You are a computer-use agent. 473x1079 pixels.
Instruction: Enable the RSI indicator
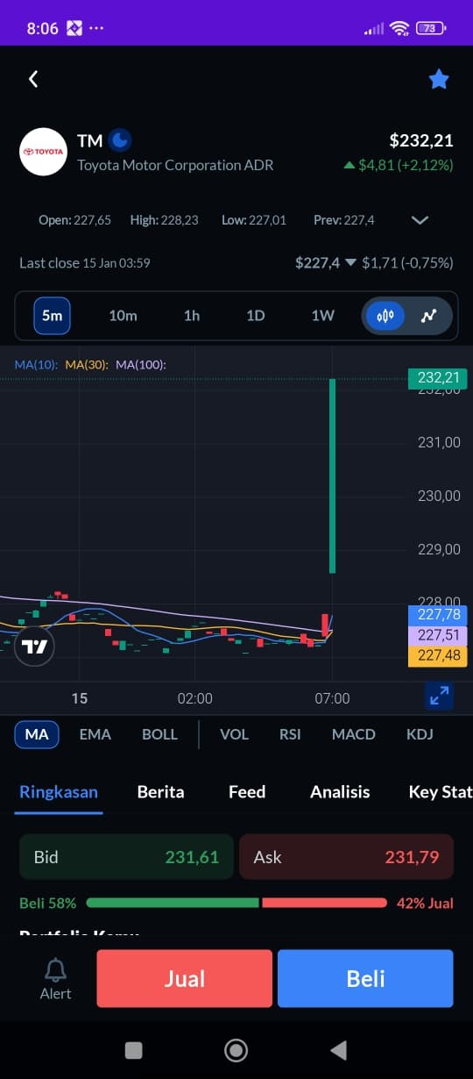[x=290, y=734]
